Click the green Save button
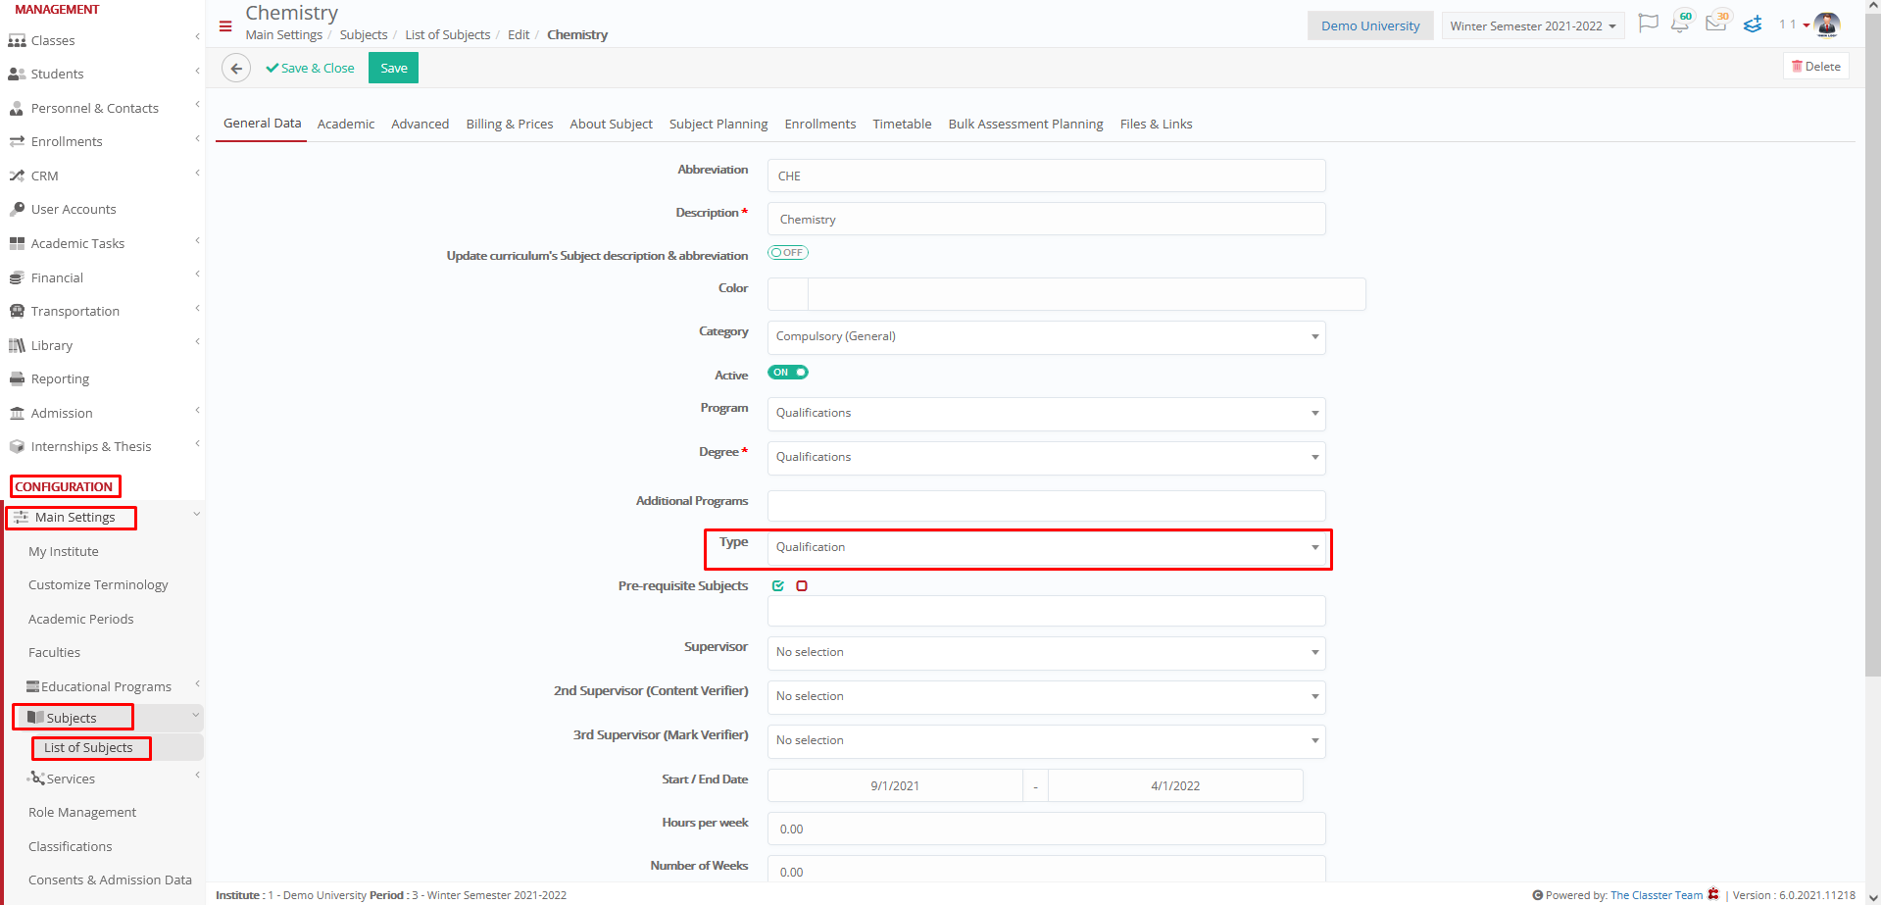Screen dimensions: 1881x905 (393, 69)
